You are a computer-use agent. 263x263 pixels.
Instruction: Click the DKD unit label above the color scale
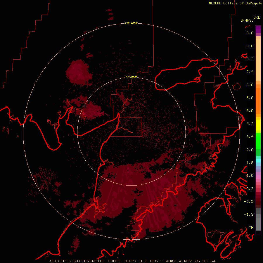(257, 18)
